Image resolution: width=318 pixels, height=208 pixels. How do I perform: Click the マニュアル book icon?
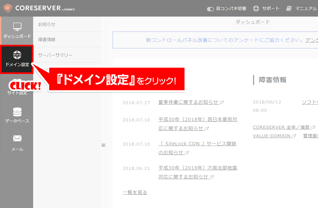click(289, 9)
